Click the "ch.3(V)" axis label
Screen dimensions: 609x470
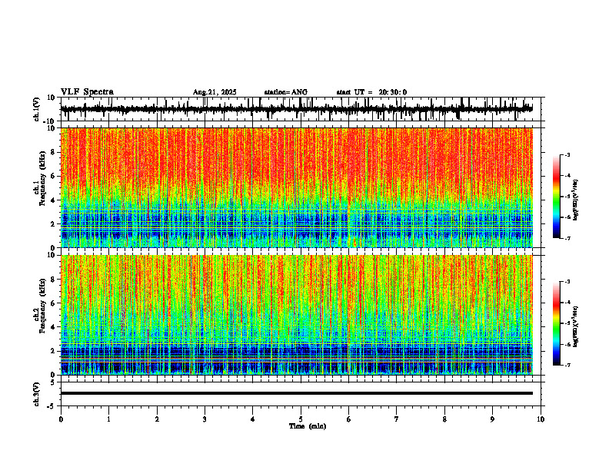click(x=37, y=394)
